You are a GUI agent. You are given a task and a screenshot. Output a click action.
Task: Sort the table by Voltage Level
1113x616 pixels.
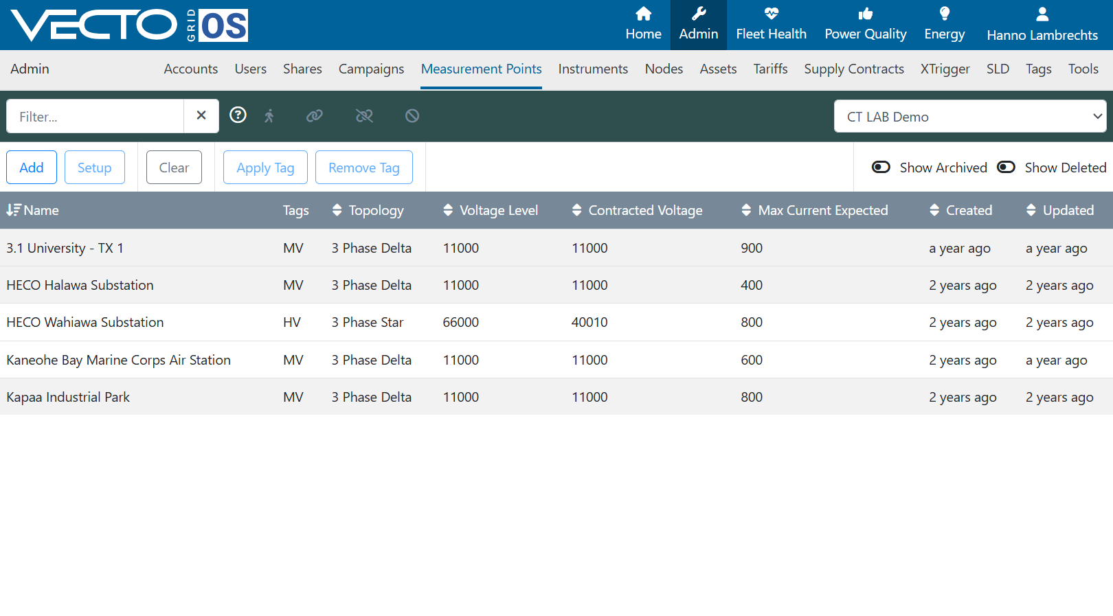(x=491, y=210)
